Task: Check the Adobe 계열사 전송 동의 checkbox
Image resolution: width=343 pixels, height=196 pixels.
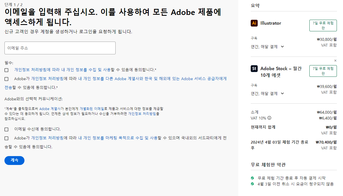Action: point(6,78)
